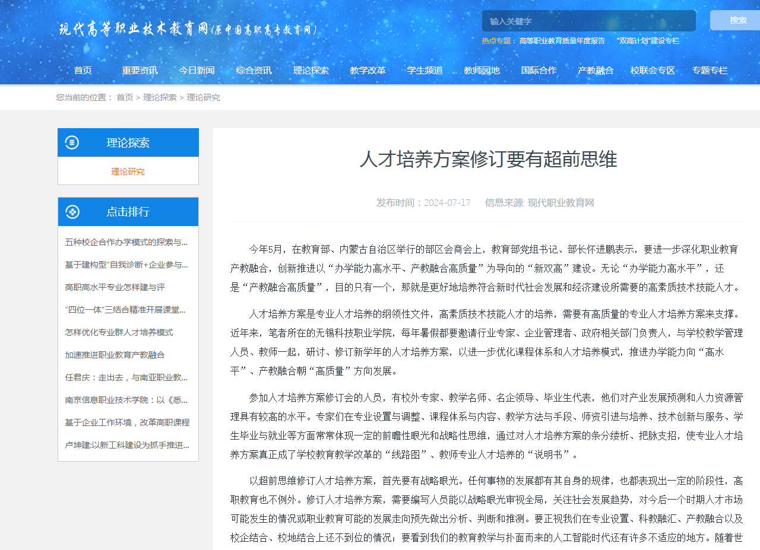This screenshot has height=550, width=760.
Task: Click the 点击排行 sidebar header
Action: [x=128, y=212]
